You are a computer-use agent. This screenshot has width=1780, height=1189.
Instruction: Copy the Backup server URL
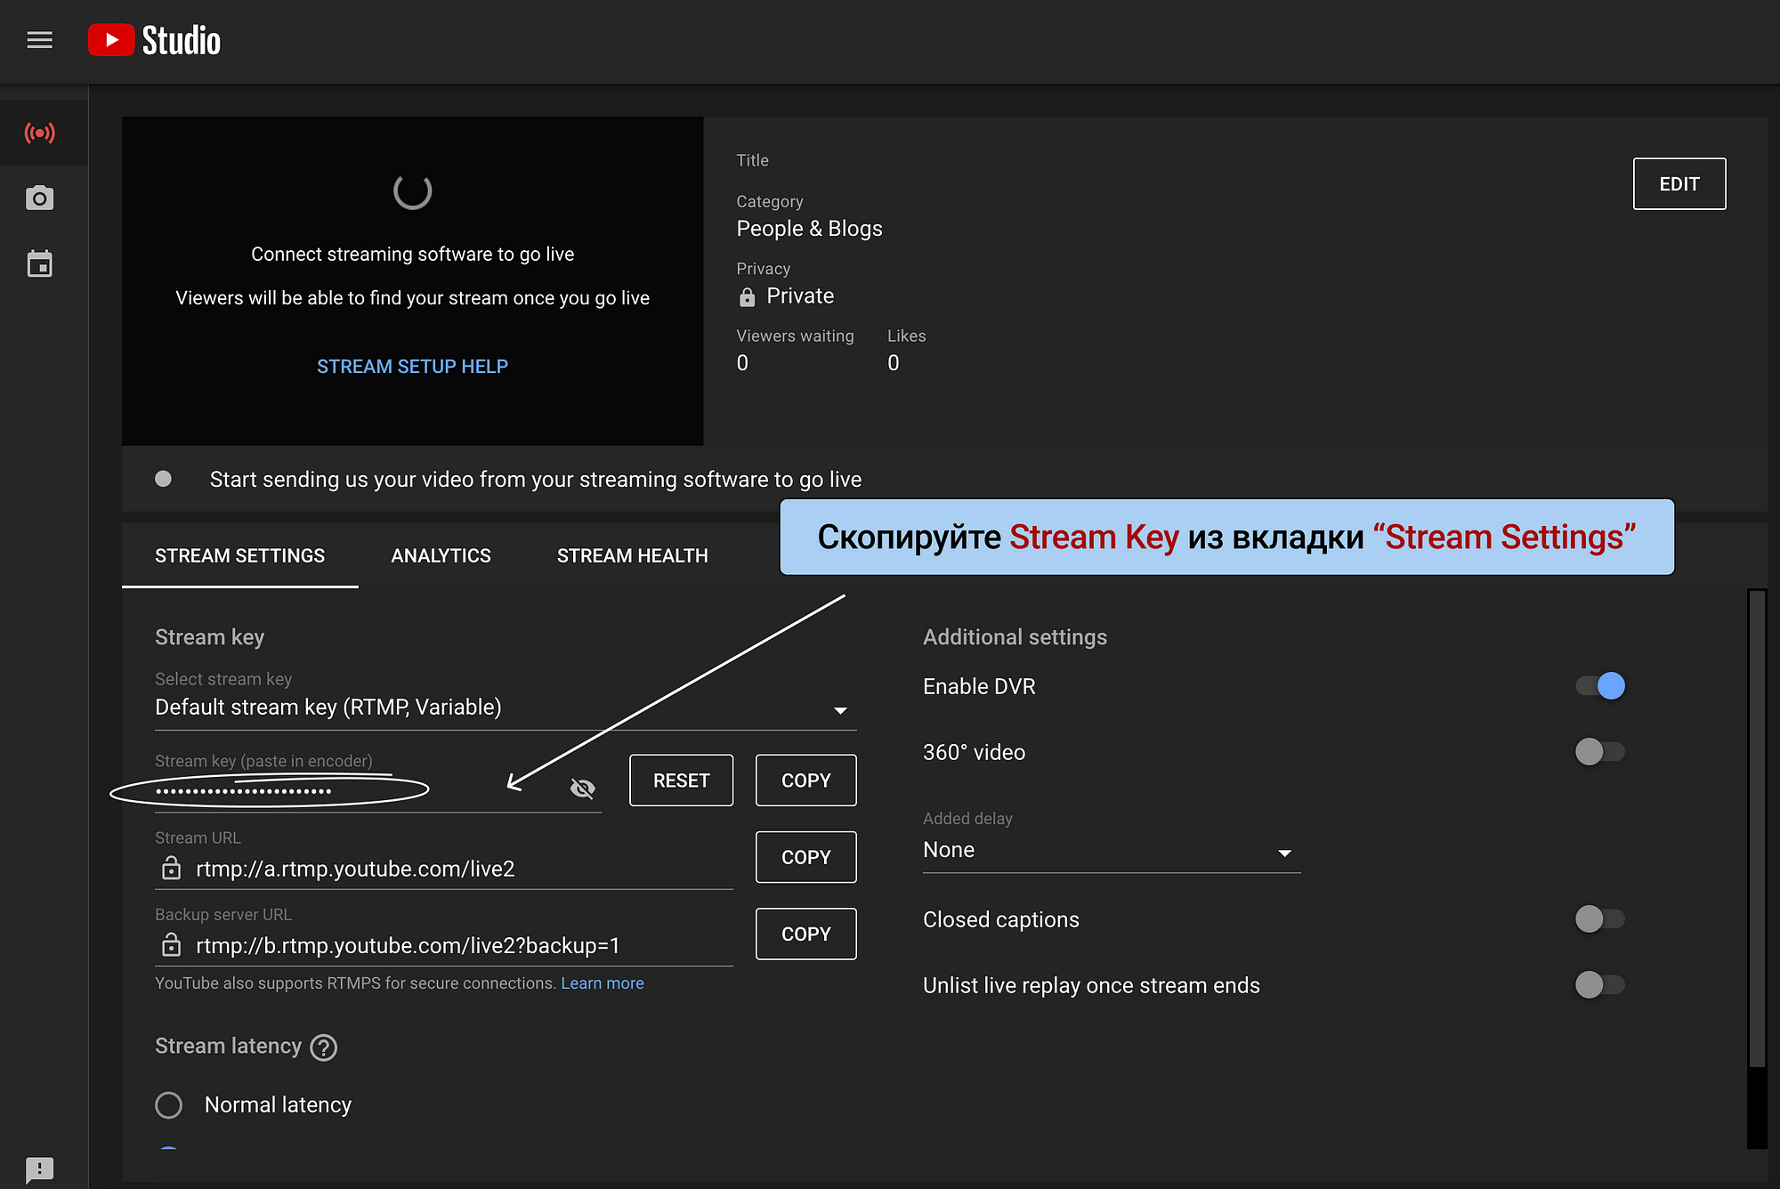(806, 934)
